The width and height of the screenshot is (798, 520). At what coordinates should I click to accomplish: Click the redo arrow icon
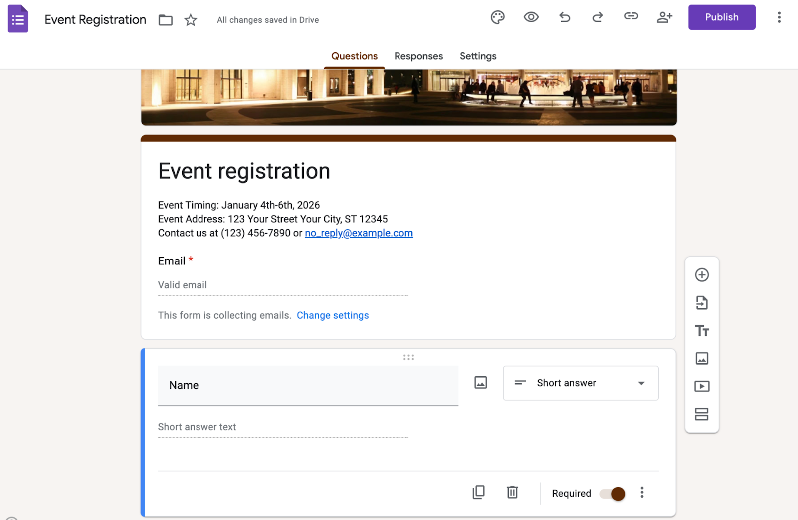pos(598,18)
